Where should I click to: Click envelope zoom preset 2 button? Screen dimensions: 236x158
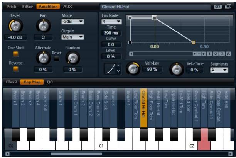[x=216, y=54]
